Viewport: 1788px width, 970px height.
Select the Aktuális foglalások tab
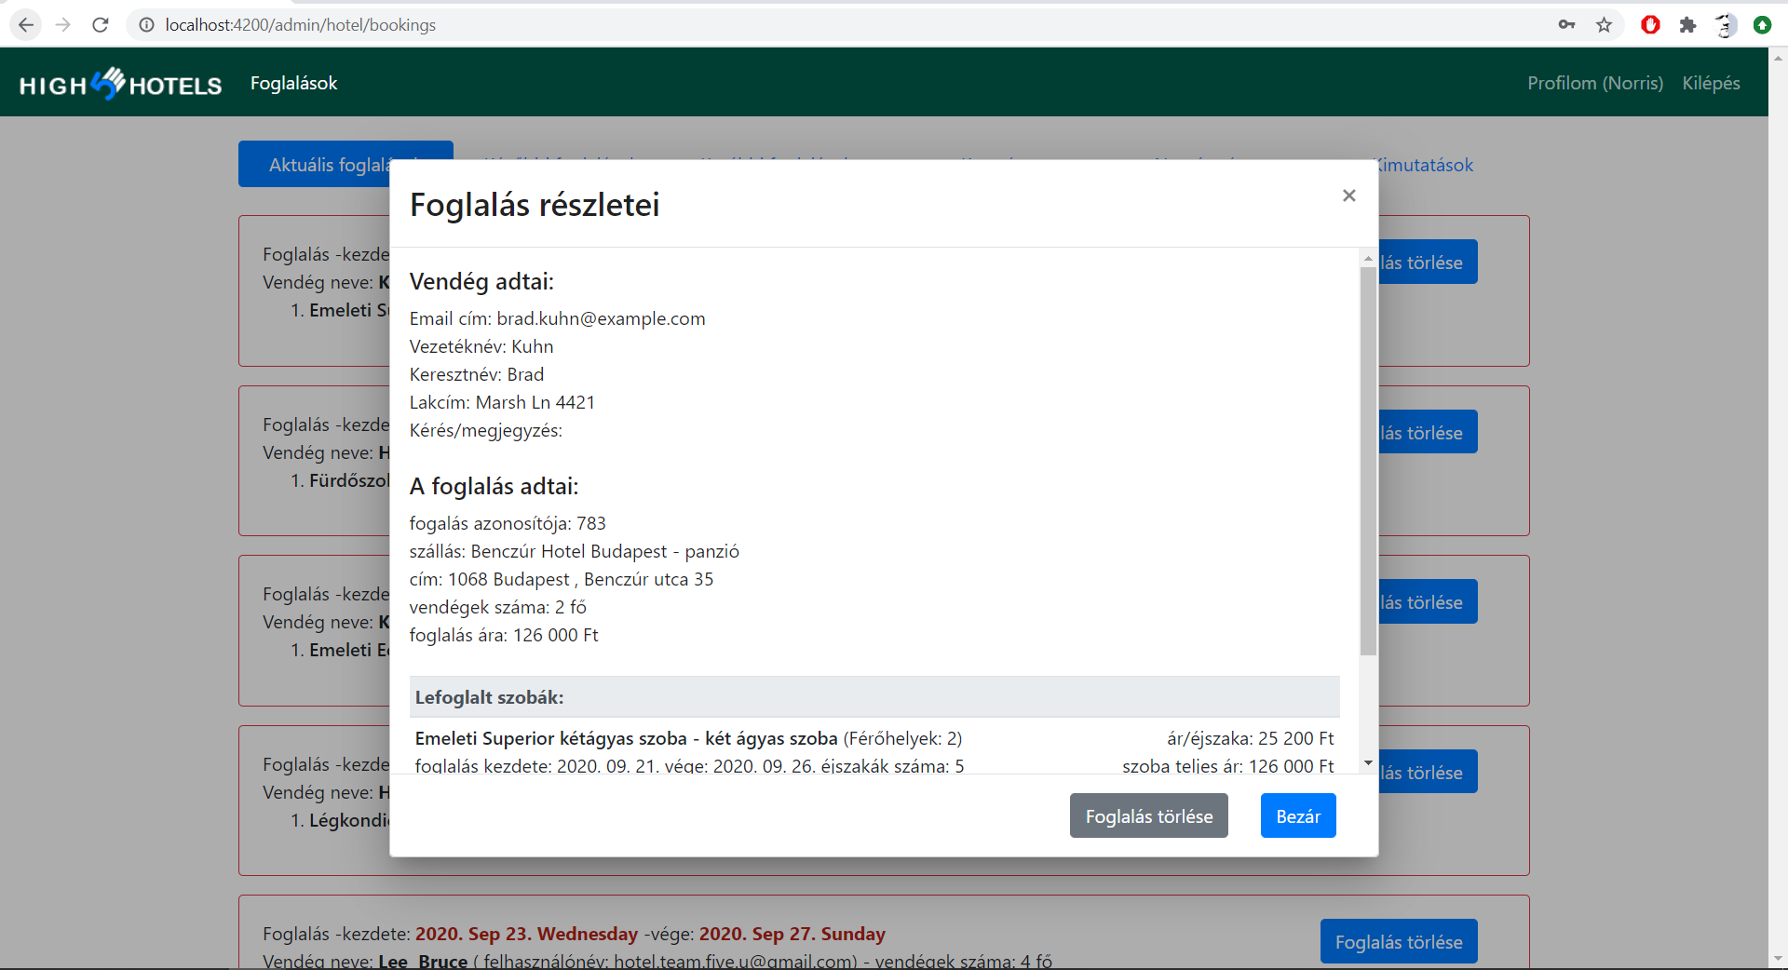pyautogui.click(x=314, y=164)
